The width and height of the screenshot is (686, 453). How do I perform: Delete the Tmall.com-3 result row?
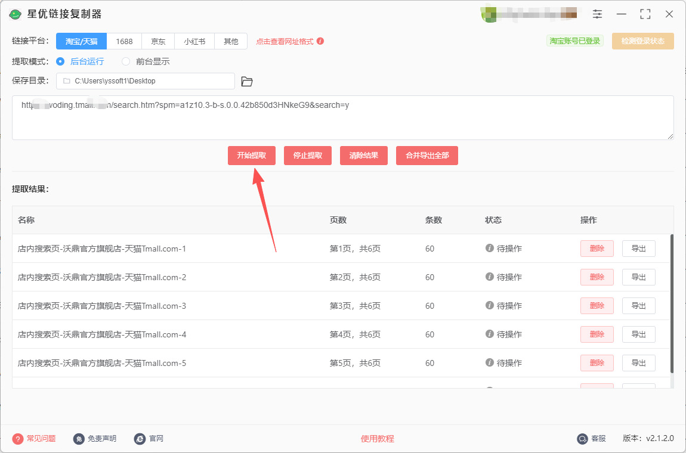(x=597, y=306)
